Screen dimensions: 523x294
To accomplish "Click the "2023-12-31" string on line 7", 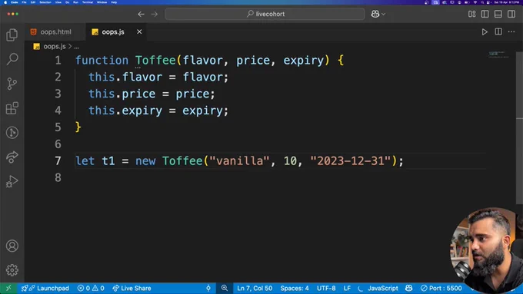I will point(351,161).
